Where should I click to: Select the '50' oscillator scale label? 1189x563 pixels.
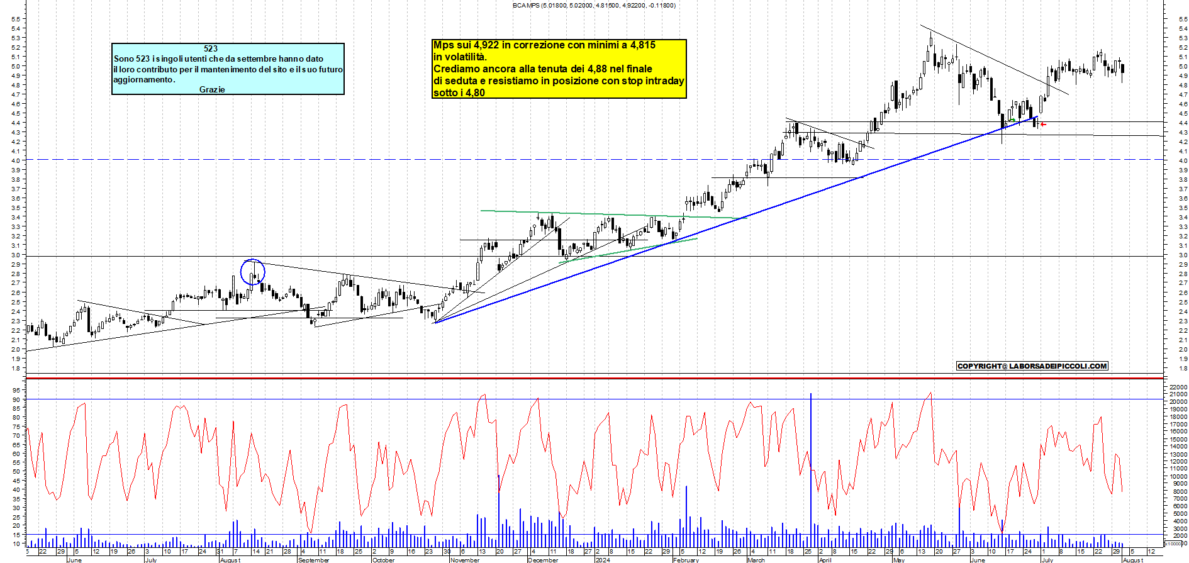coord(16,471)
